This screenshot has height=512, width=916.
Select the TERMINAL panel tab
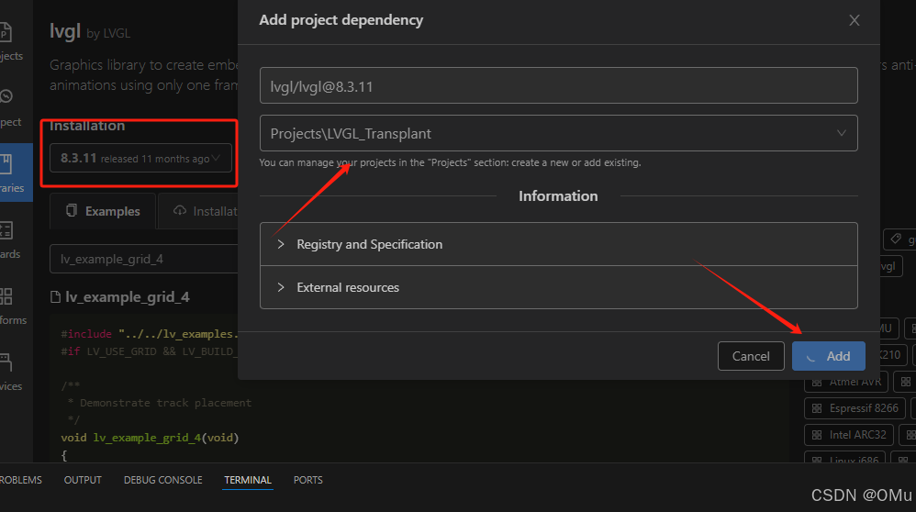(248, 480)
